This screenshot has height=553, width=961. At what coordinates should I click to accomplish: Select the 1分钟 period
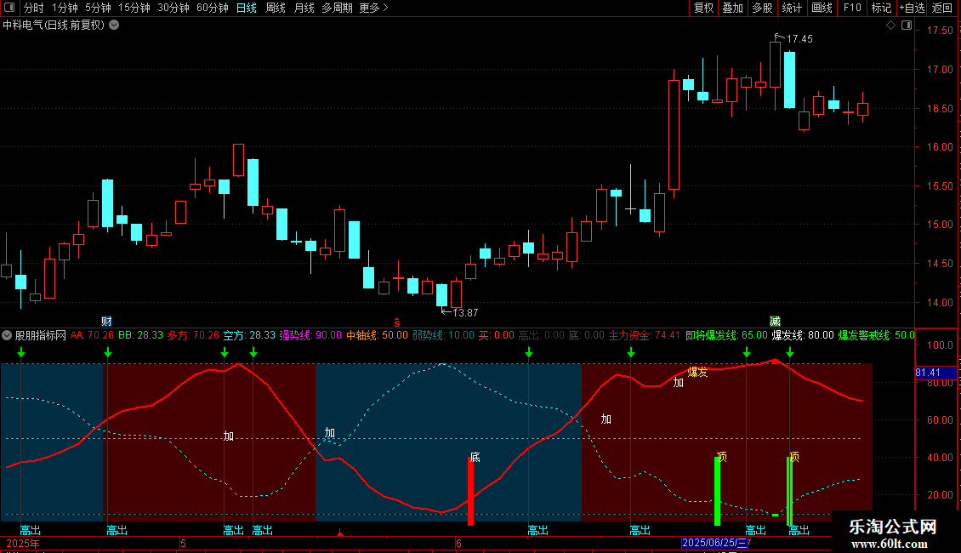(65, 8)
